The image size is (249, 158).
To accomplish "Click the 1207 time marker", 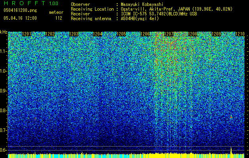I will [169, 34].
